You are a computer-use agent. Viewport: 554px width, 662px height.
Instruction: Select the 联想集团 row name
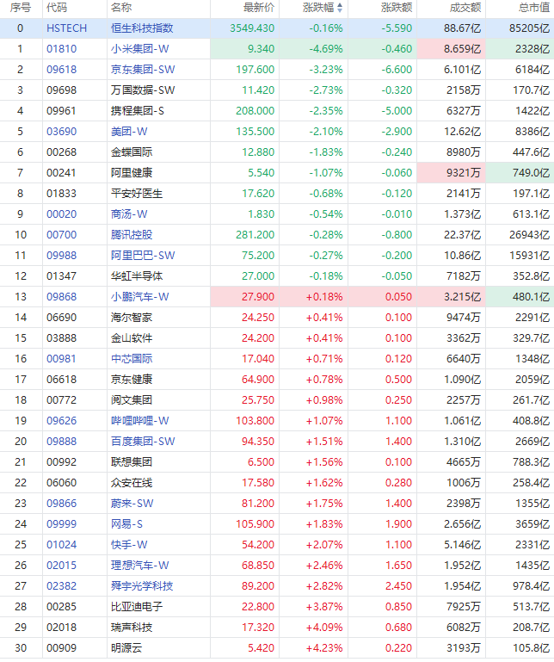click(x=132, y=463)
